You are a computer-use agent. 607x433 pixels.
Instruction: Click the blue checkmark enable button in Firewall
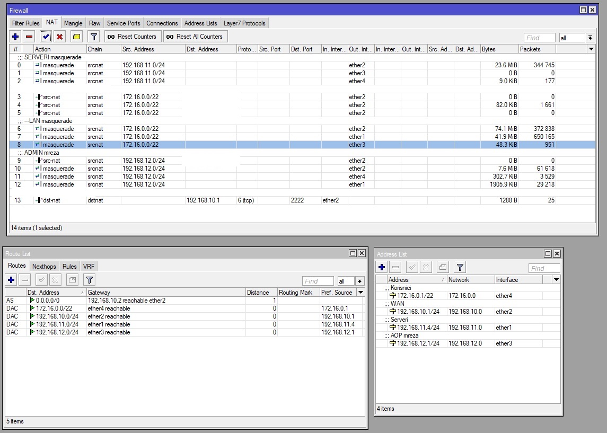pyautogui.click(x=46, y=37)
